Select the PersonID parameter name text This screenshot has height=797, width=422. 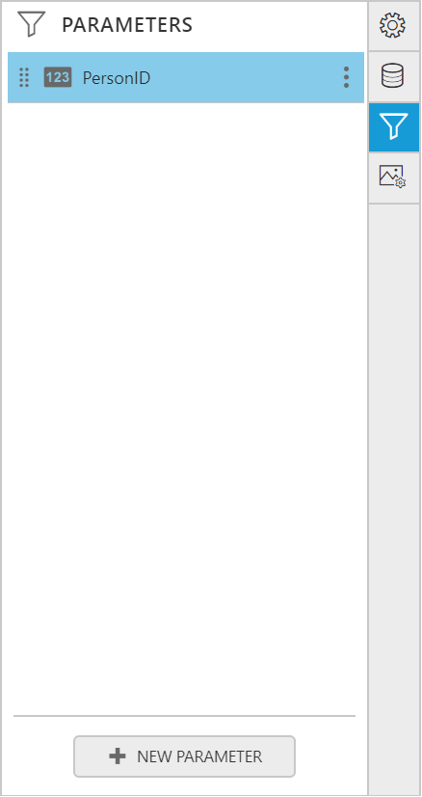click(x=117, y=78)
